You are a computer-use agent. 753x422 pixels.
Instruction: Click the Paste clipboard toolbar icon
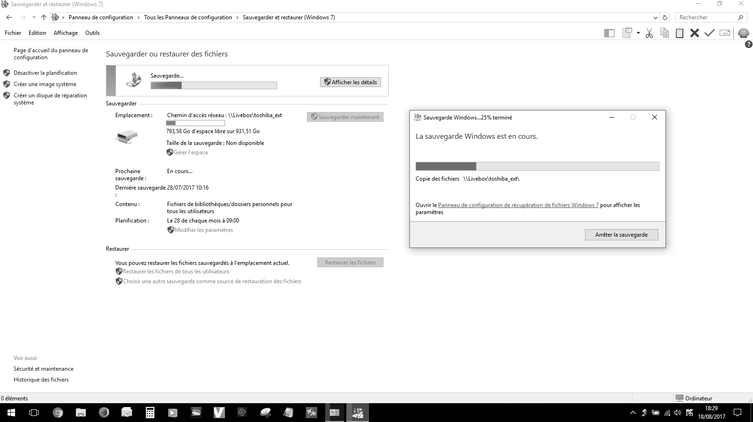point(680,33)
